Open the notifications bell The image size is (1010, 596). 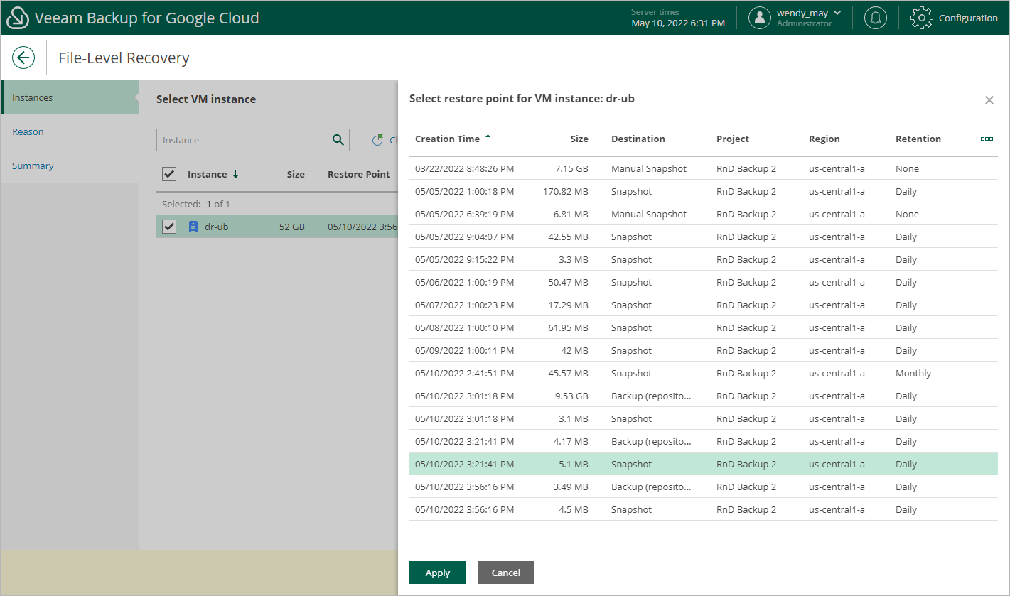click(x=876, y=18)
